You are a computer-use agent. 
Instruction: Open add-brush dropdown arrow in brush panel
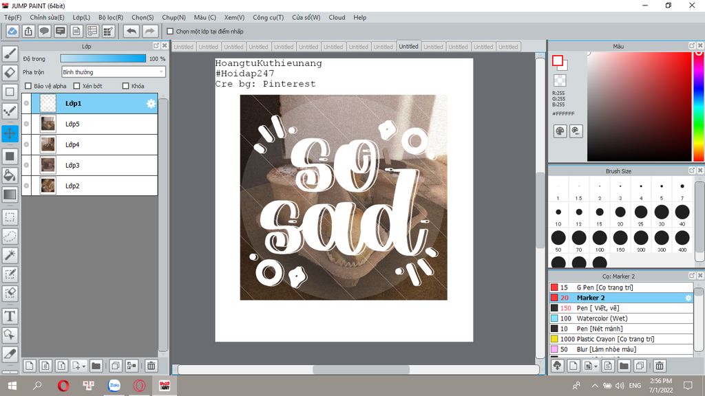[x=596, y=366]
